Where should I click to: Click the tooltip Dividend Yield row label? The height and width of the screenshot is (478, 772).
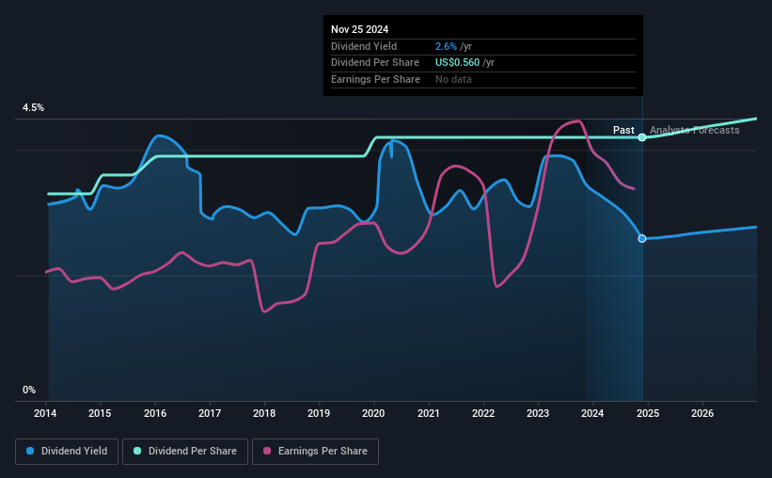[364, 46]
